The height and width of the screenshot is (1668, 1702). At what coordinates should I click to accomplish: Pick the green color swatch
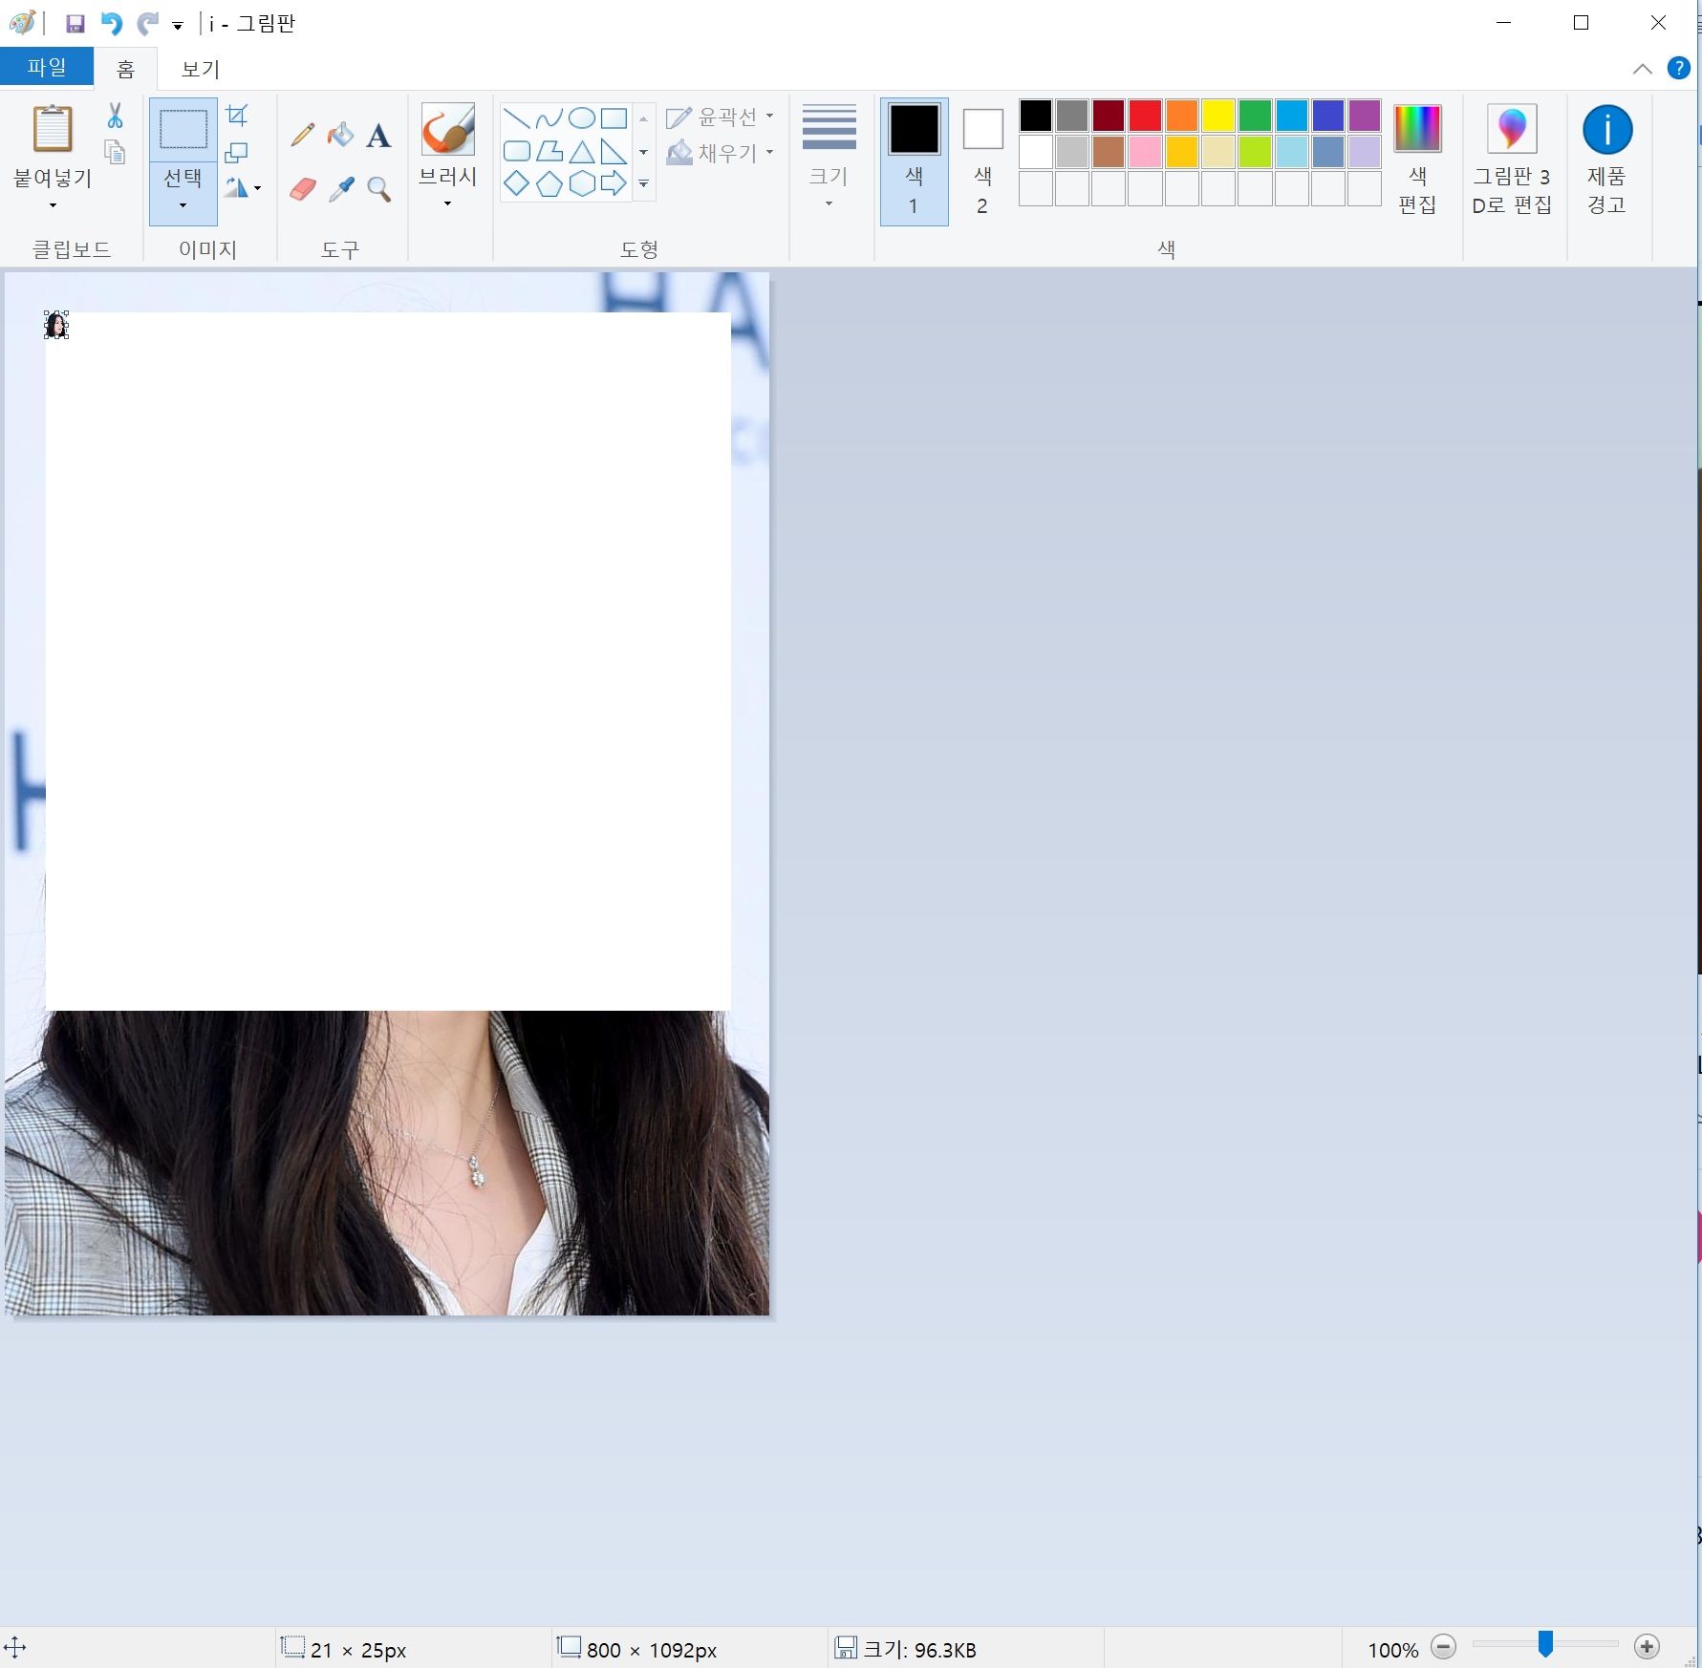[1255, 116]
